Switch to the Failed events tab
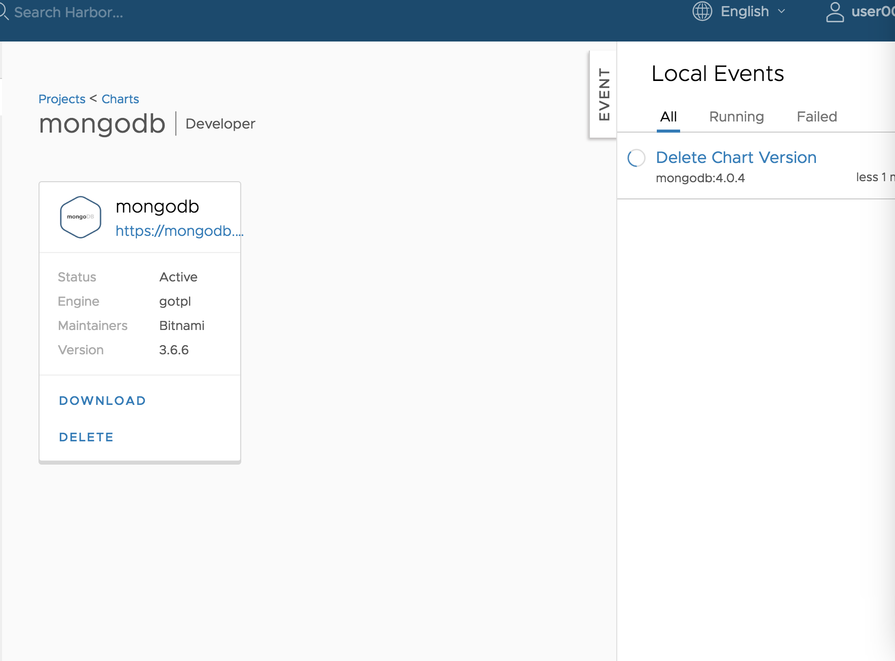This screenshot has height=661, width=895. pyautogui.click(x=816, y=116)
